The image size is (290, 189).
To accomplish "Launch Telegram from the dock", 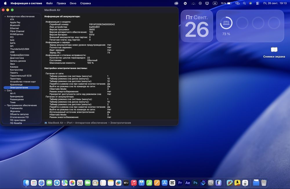I will (x=57, y=183).
